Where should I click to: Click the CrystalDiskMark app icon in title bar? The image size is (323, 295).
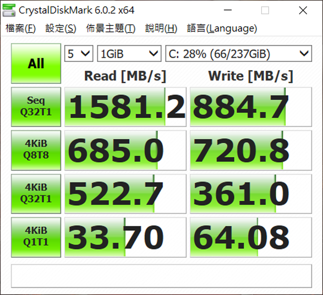point(9,10)
